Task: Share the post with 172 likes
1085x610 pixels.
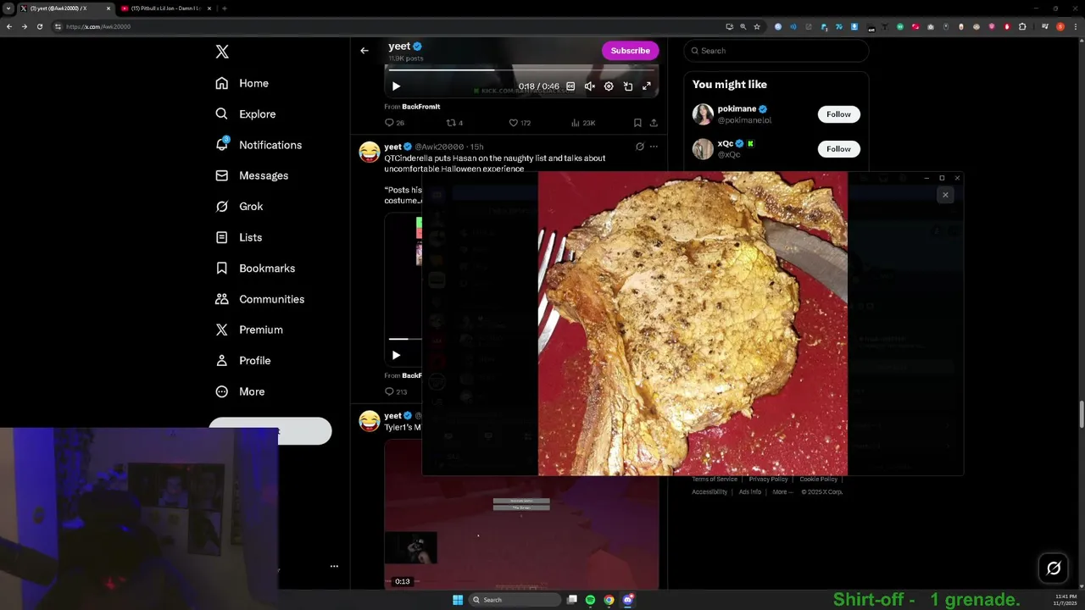Action: pyautogui.click(x=654, y=123)
